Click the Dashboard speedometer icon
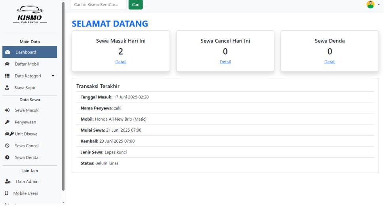Screen dimensions: 385x206 click(7, 52)
